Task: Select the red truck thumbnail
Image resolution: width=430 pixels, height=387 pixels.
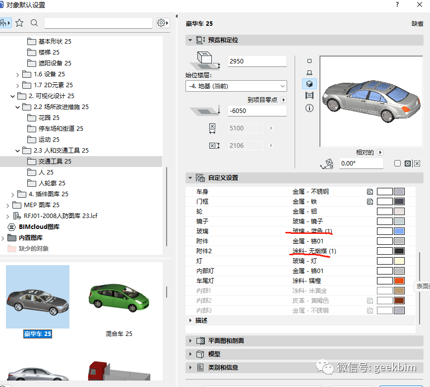Action: click(119, 371)
